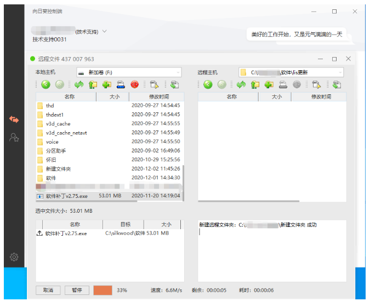
Task: Click local rename file icon
Action: tap(121, 84)
